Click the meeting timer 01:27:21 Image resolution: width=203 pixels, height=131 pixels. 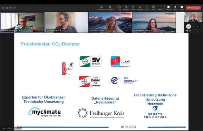pyautogui.click(x=12, y=8)
